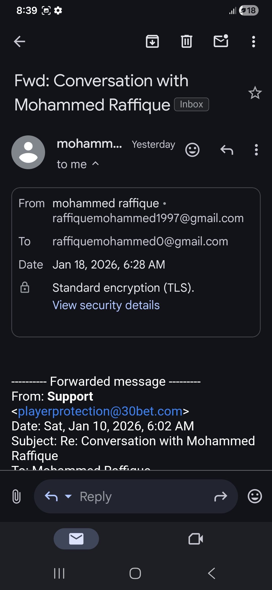Add emoji reaction beside the Yesterday timestamp
The height and width of the screenshot is (590, 272).
[192, 150]
